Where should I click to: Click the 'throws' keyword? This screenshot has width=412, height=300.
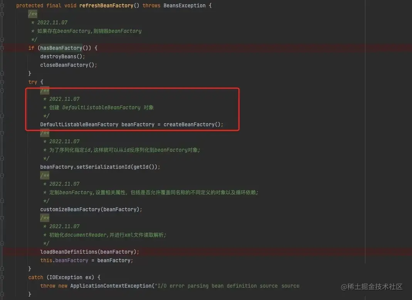pos(151,5)
